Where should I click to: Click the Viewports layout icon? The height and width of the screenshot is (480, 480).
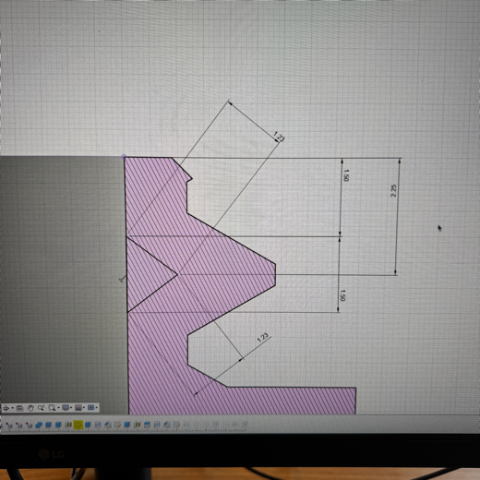(x=90, y=407)
